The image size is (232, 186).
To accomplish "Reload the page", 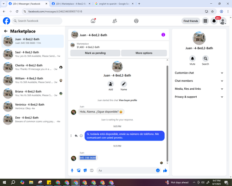I will pyautogui.click(x=17, y=11).
